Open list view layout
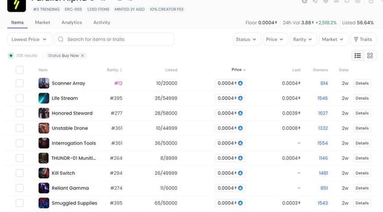Viewport: 383px width, 212px height. [x=358, y=55]
